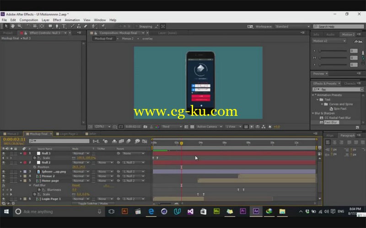Screen dimensions: 366x228
Task: Click the frame blending icon in timeline
Action: click(x=121, y=141)
